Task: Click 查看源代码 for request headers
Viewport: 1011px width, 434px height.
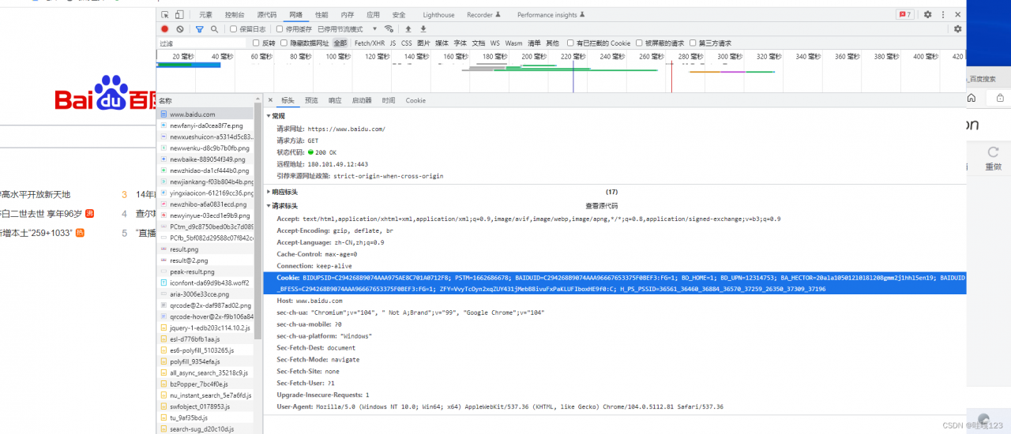Action: point(601,206)
